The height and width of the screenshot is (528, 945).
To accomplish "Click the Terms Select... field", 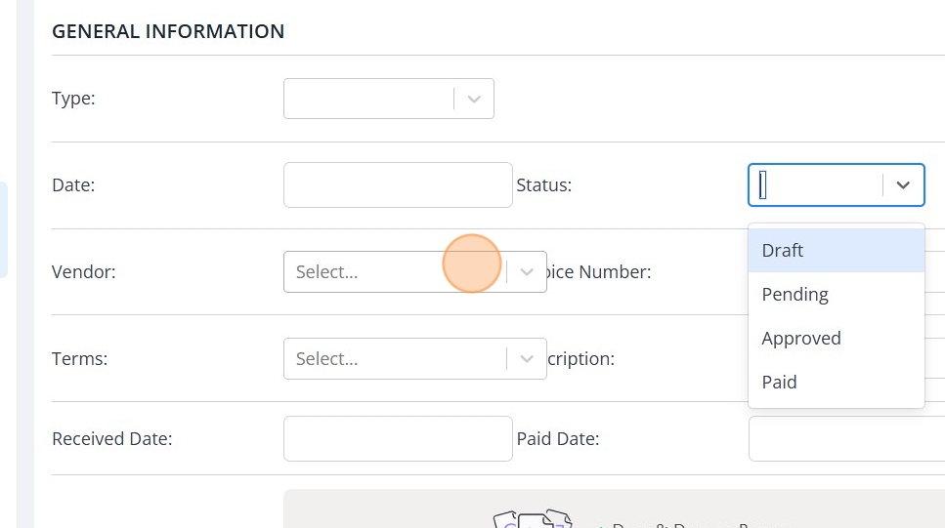I will tap(391, 359).
